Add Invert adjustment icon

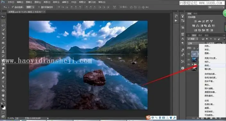(196, 30)
